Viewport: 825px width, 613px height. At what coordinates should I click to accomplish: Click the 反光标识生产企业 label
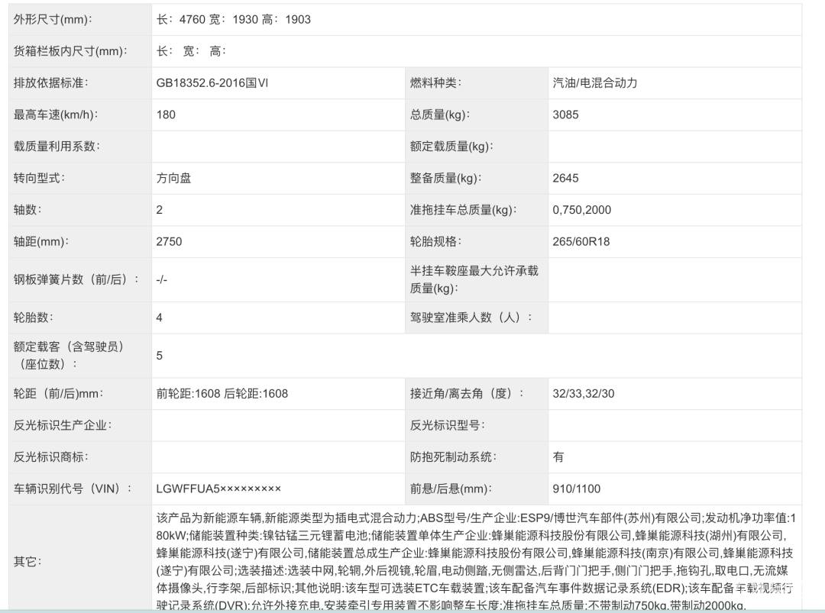(x=63, y=424)
